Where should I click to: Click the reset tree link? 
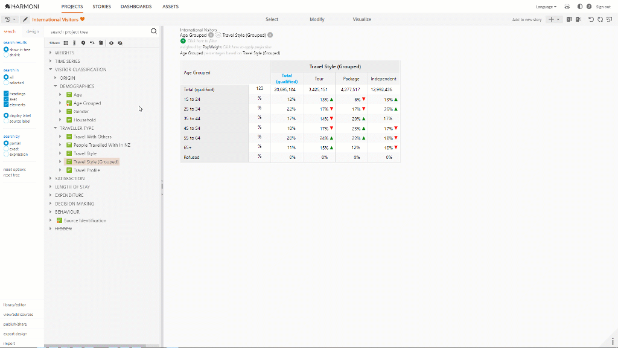(11, 175)
